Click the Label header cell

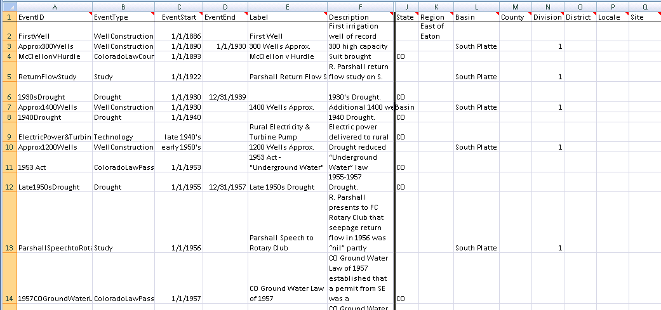coord(288,17)
